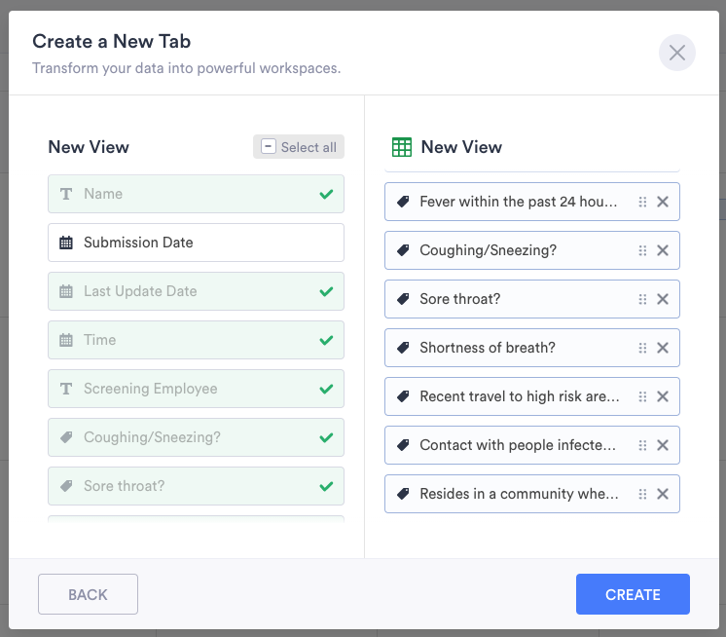Click drag handle on Recent travel field
The image size is (726, 637).
pos(642,396)
